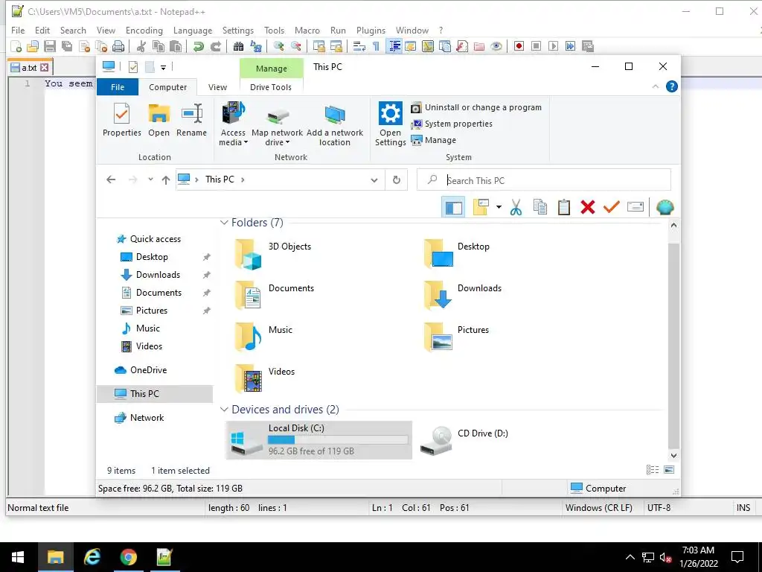Viewport: 762px width, 572px height.
Task: Click the Save Recorded Macro icon in Notepad++
Action: [588, 46]
